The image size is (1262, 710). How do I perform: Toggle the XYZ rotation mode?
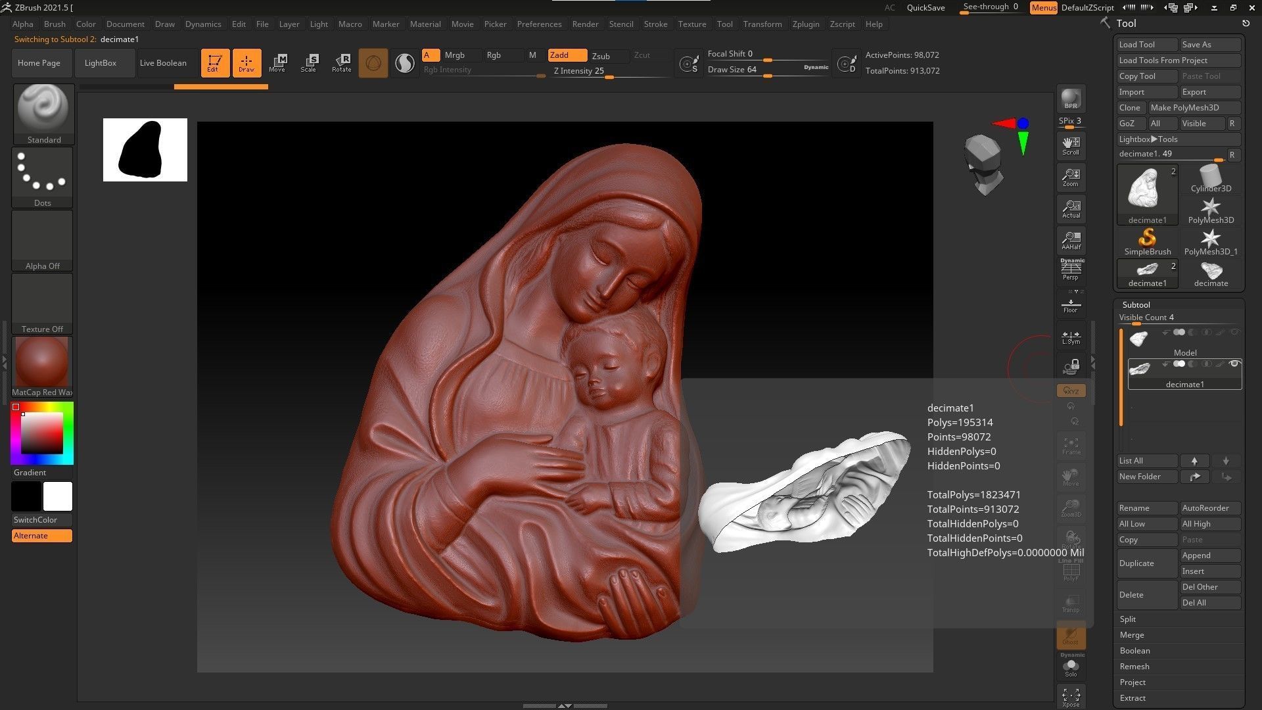(1071, 390)
